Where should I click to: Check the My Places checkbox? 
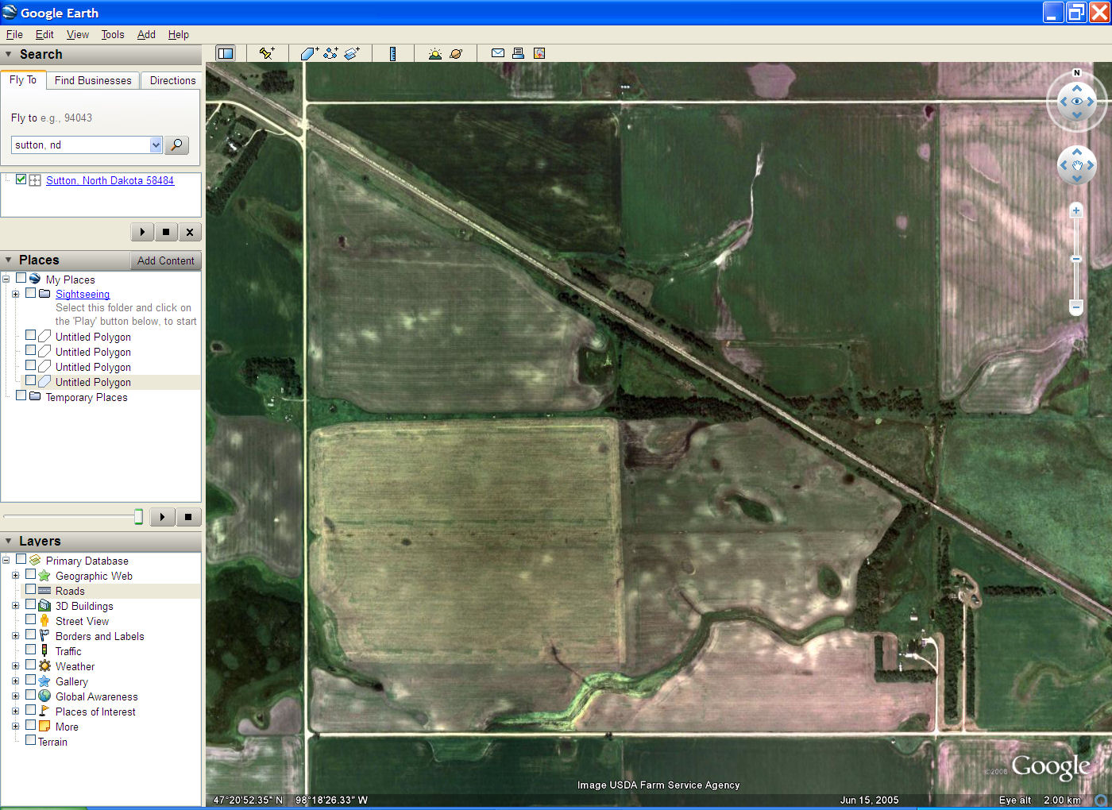coord(21,279)
